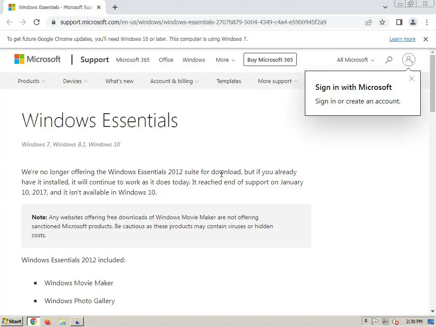The image size is (436, 327).
Task: Expand the Account & billing dropdown
Action: click(174, 81)
